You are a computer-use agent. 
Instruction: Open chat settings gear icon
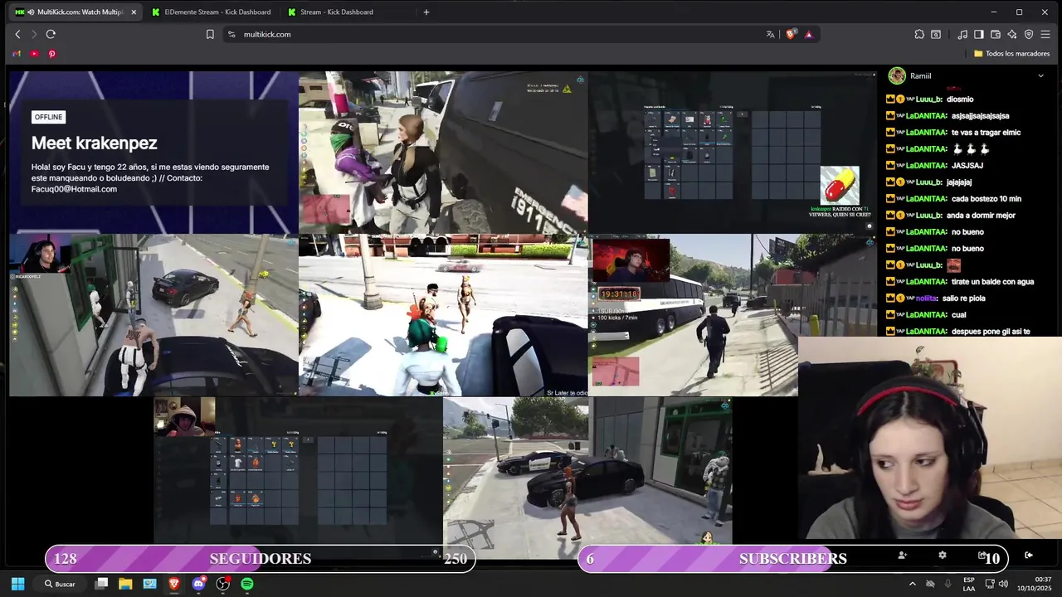(943, 555)
